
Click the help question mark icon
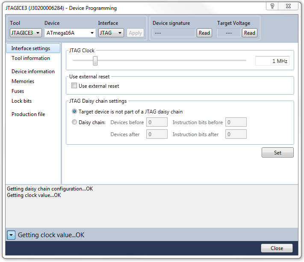(x=272, y=6)
